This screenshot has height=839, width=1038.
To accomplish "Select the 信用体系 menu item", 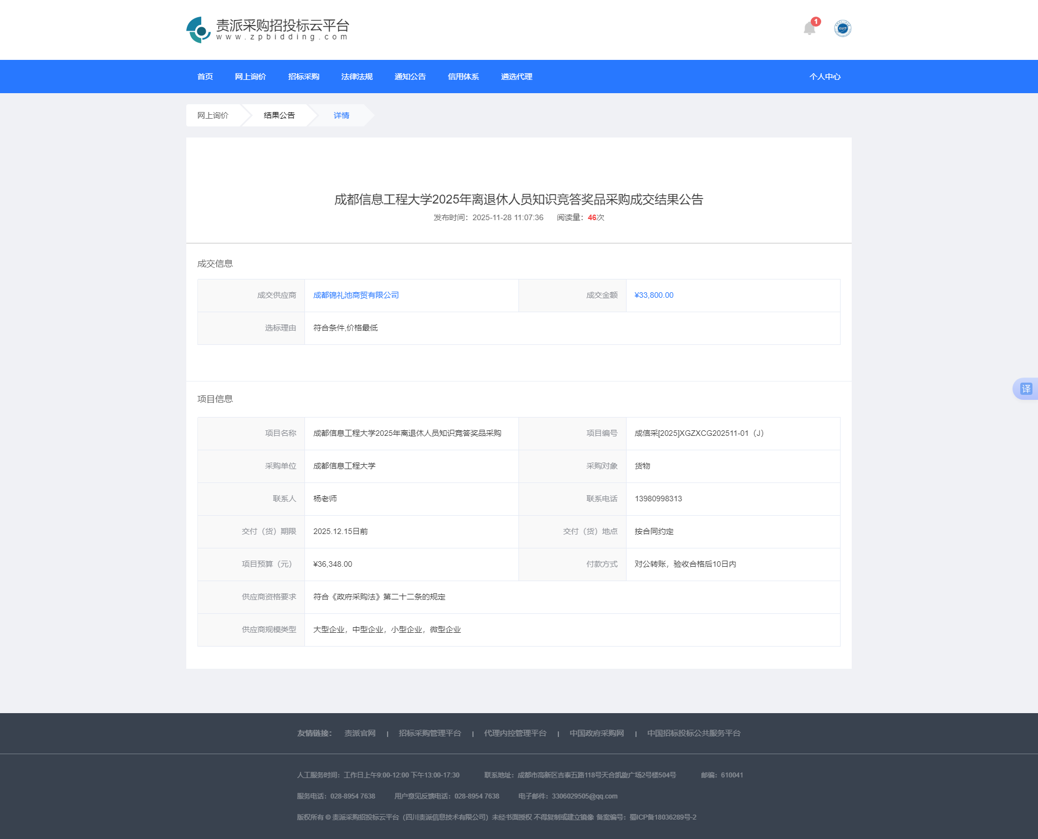I will pos(463,77).
